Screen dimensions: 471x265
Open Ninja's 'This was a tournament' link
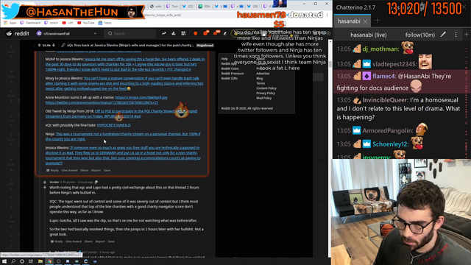point(123,136)
